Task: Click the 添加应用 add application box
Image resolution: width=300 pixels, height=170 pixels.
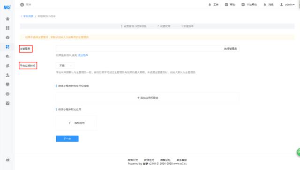Action: 76,123
